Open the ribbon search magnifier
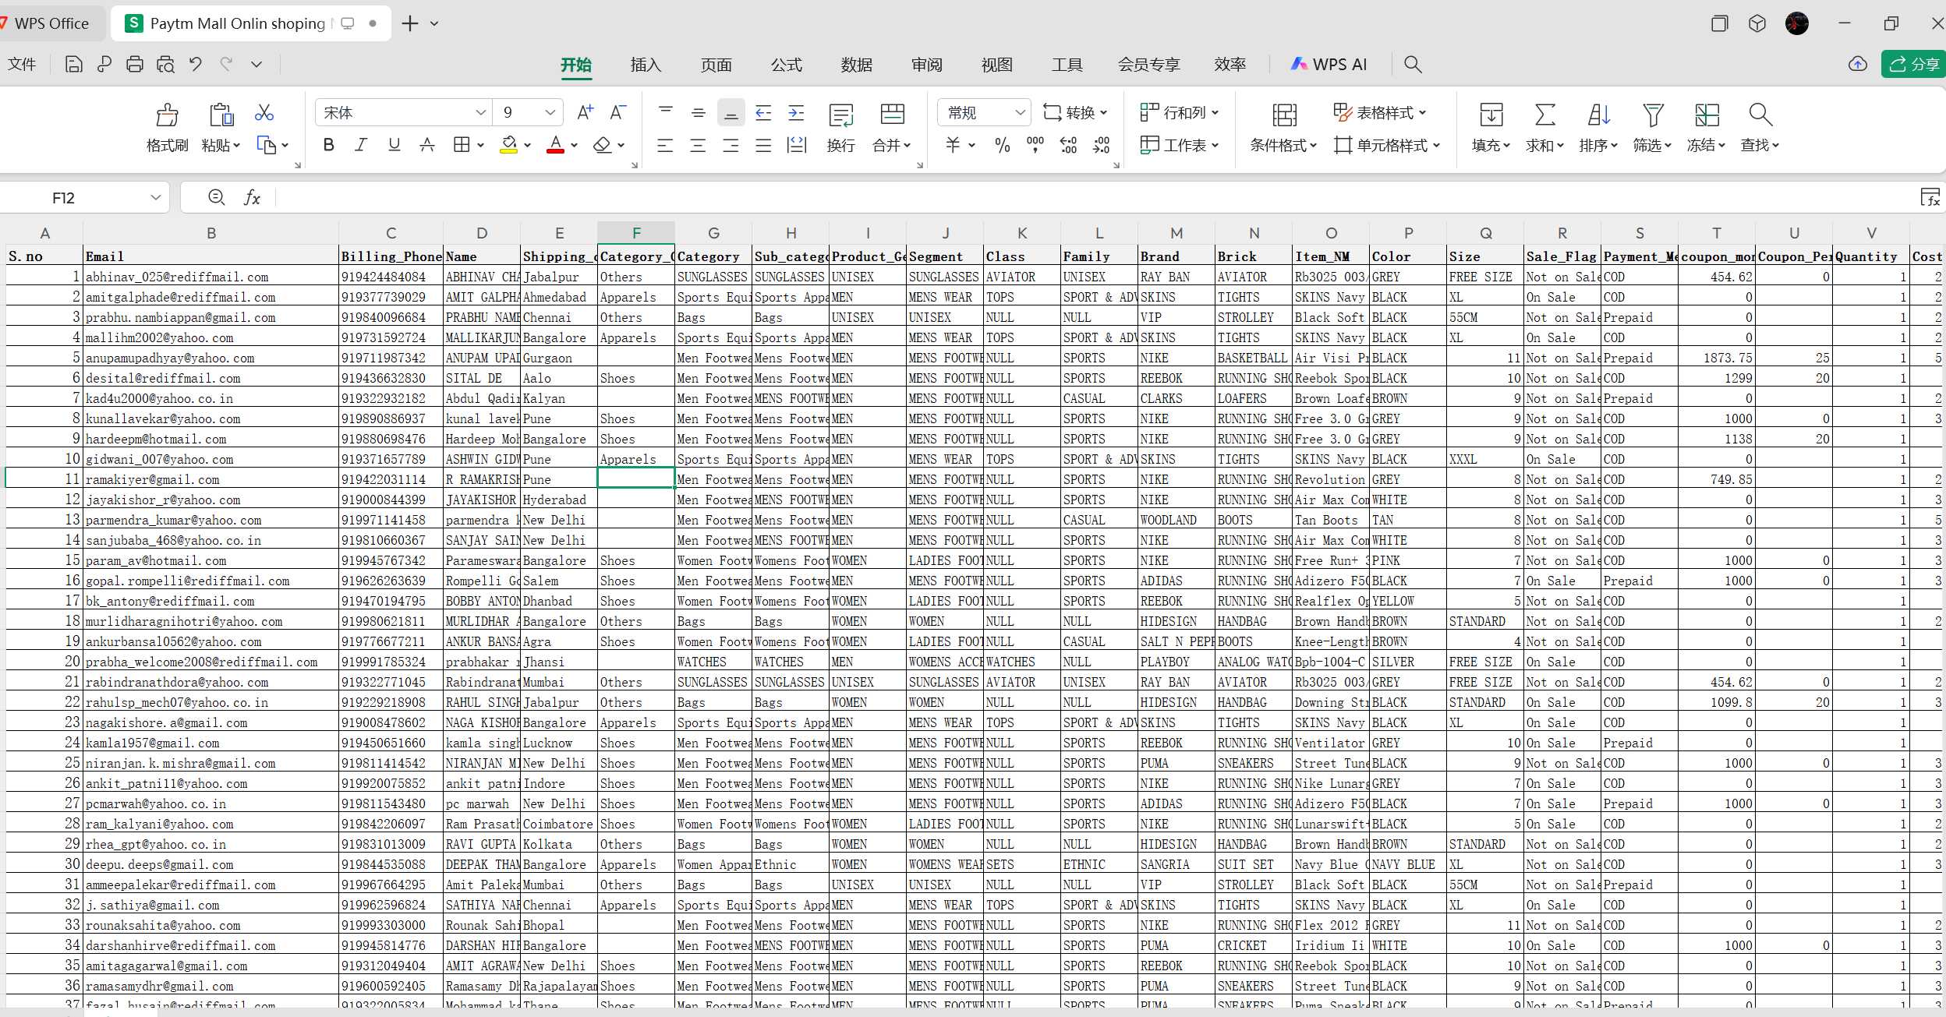This screenshot has height=1017, width=1946. point(1413,65)
